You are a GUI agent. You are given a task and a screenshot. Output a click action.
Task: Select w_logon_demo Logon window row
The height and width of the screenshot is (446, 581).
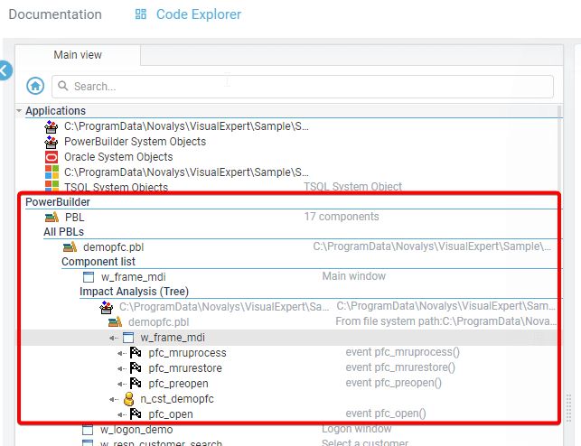(x=136, y=430)
